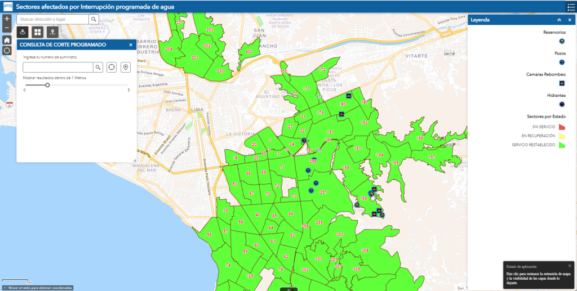Dismiss the Estado de aplicación notification

pos(570,266)
